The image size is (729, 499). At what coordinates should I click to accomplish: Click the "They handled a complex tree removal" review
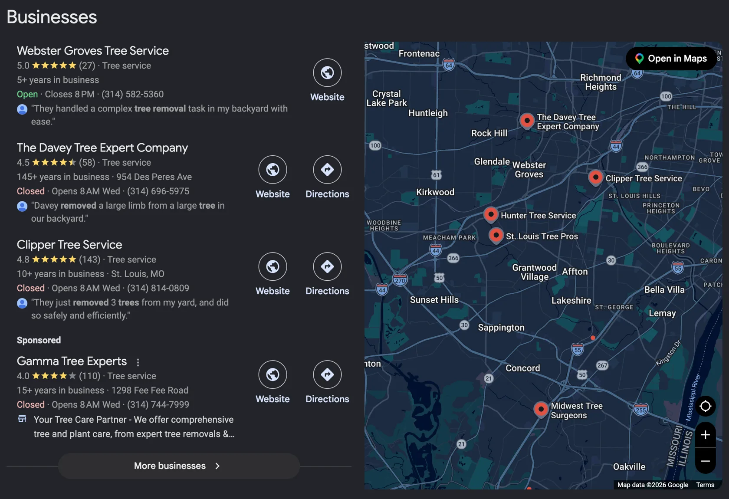[159, 115]
